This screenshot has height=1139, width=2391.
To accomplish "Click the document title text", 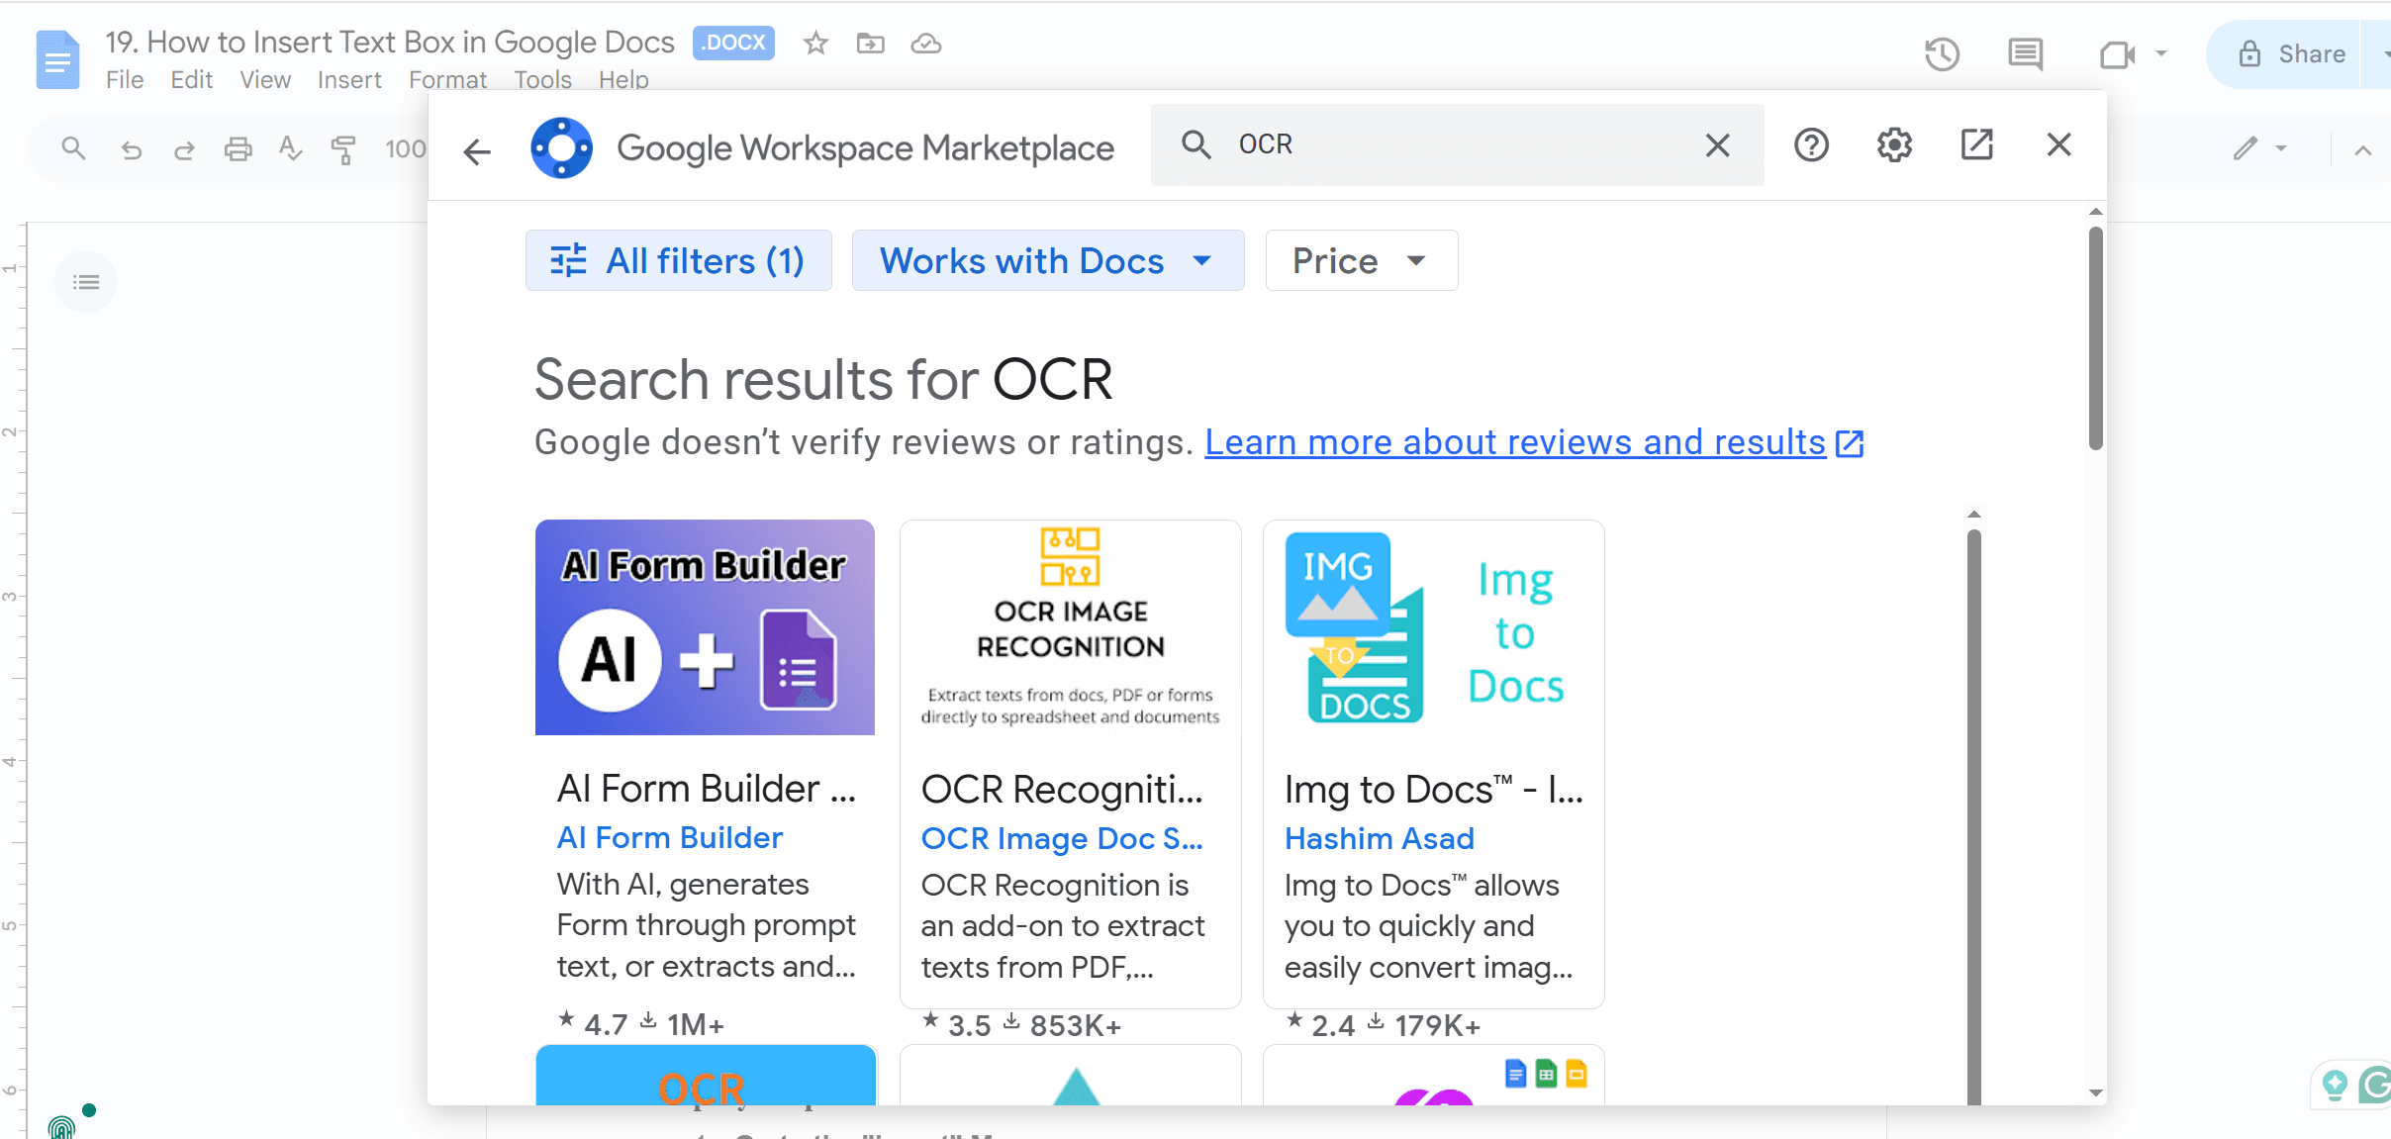I will click(x=390, y=43).
